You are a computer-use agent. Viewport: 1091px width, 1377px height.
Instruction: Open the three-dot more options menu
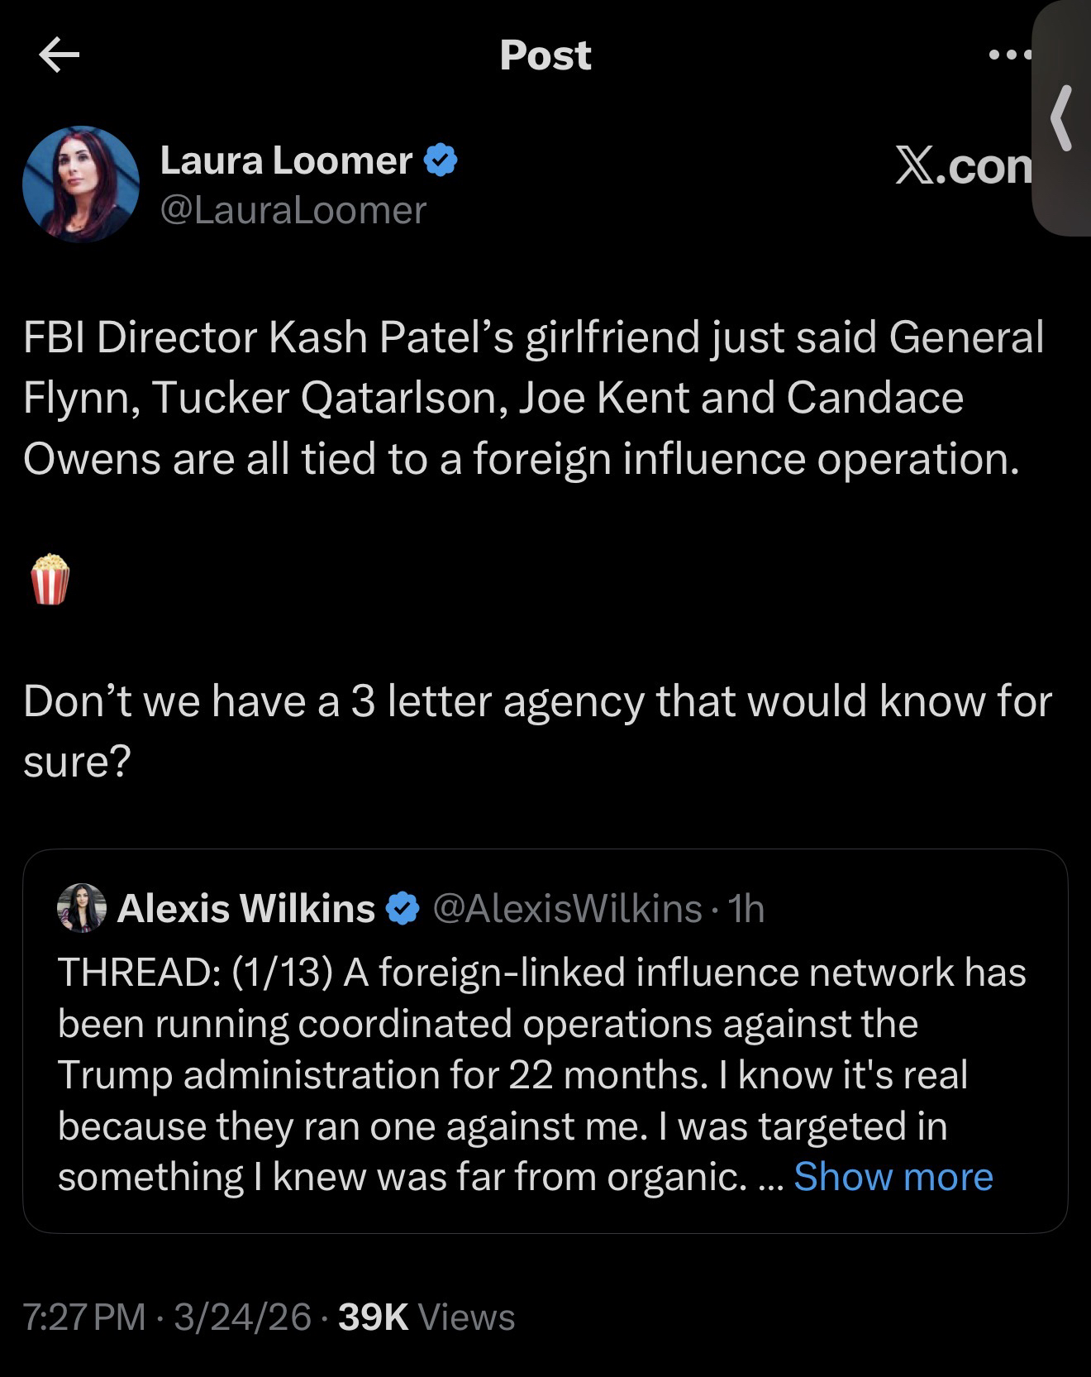tap(1009, 55)
